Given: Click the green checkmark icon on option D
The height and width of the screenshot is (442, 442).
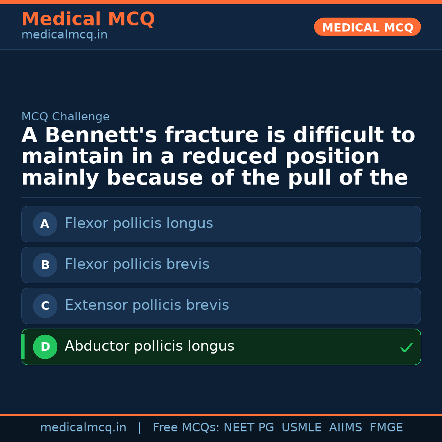Looking at the screenshot, I should point(406,347).
